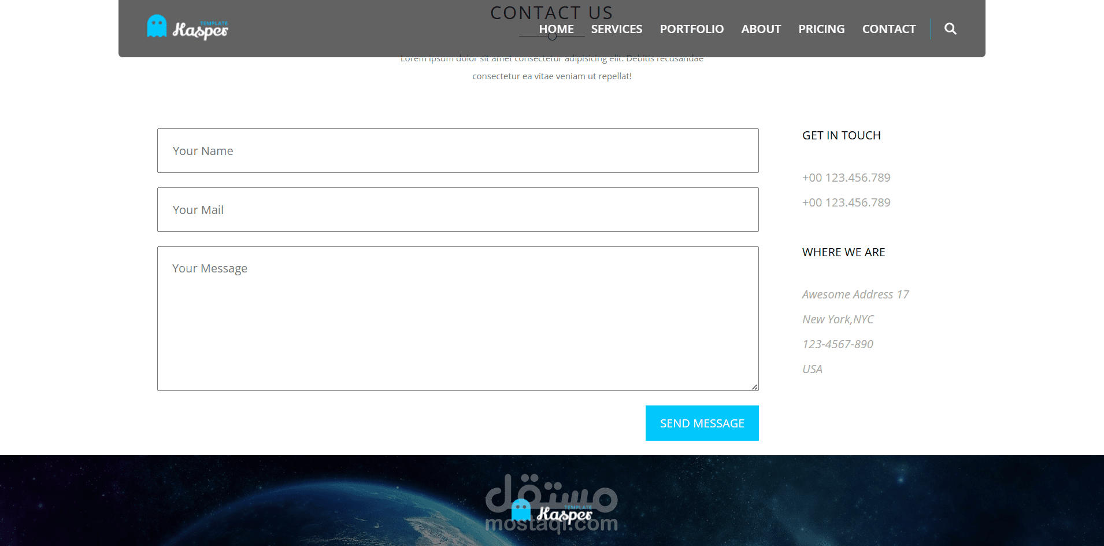Image resolution: width=1104 pixels, height=546 pixels.
Task: Click the SEND MESSAGE button
Action: (x=702, y=423)
